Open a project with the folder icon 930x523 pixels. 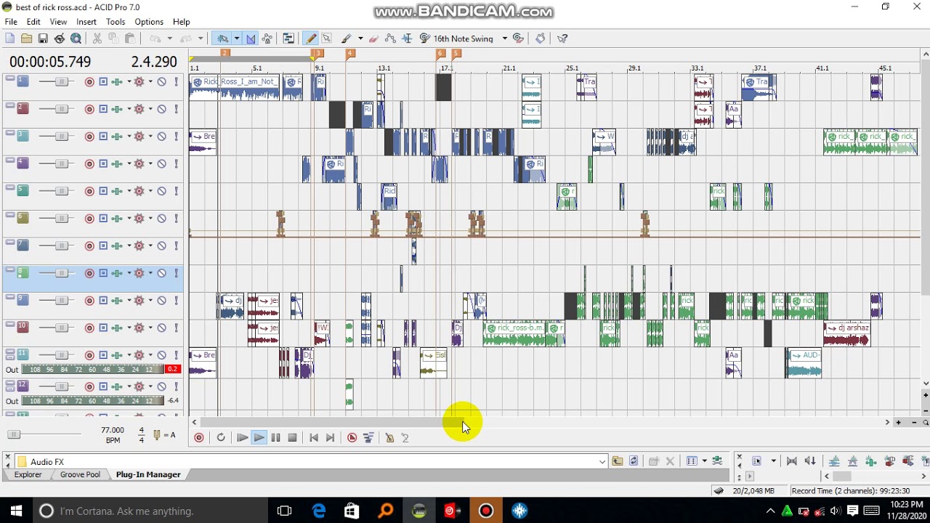point(26,38)
